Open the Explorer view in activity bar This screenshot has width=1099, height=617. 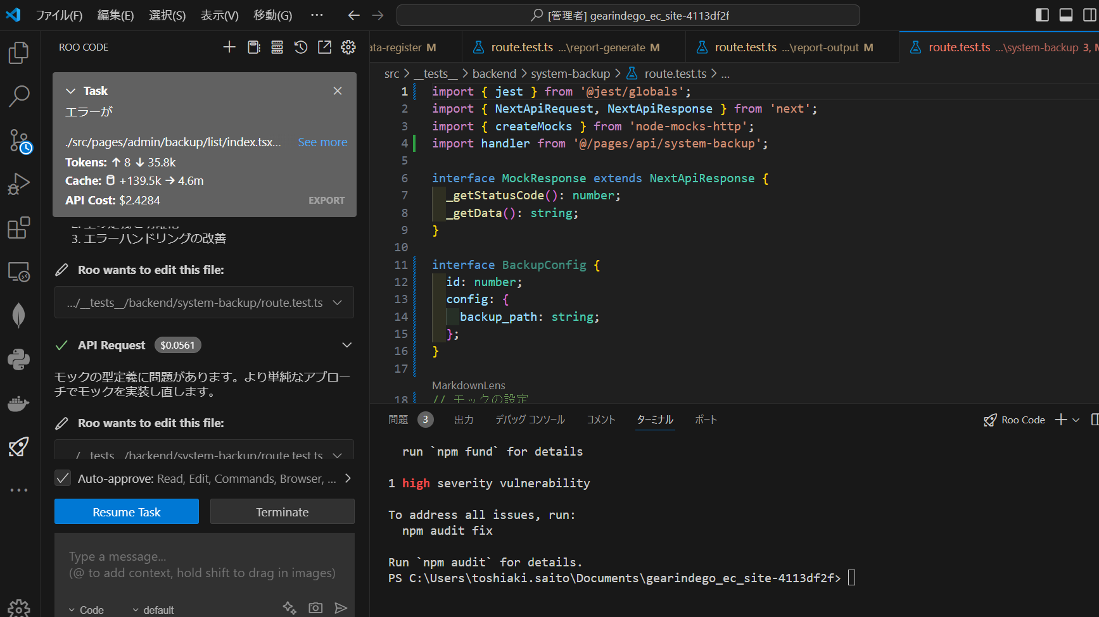[19, 53]
